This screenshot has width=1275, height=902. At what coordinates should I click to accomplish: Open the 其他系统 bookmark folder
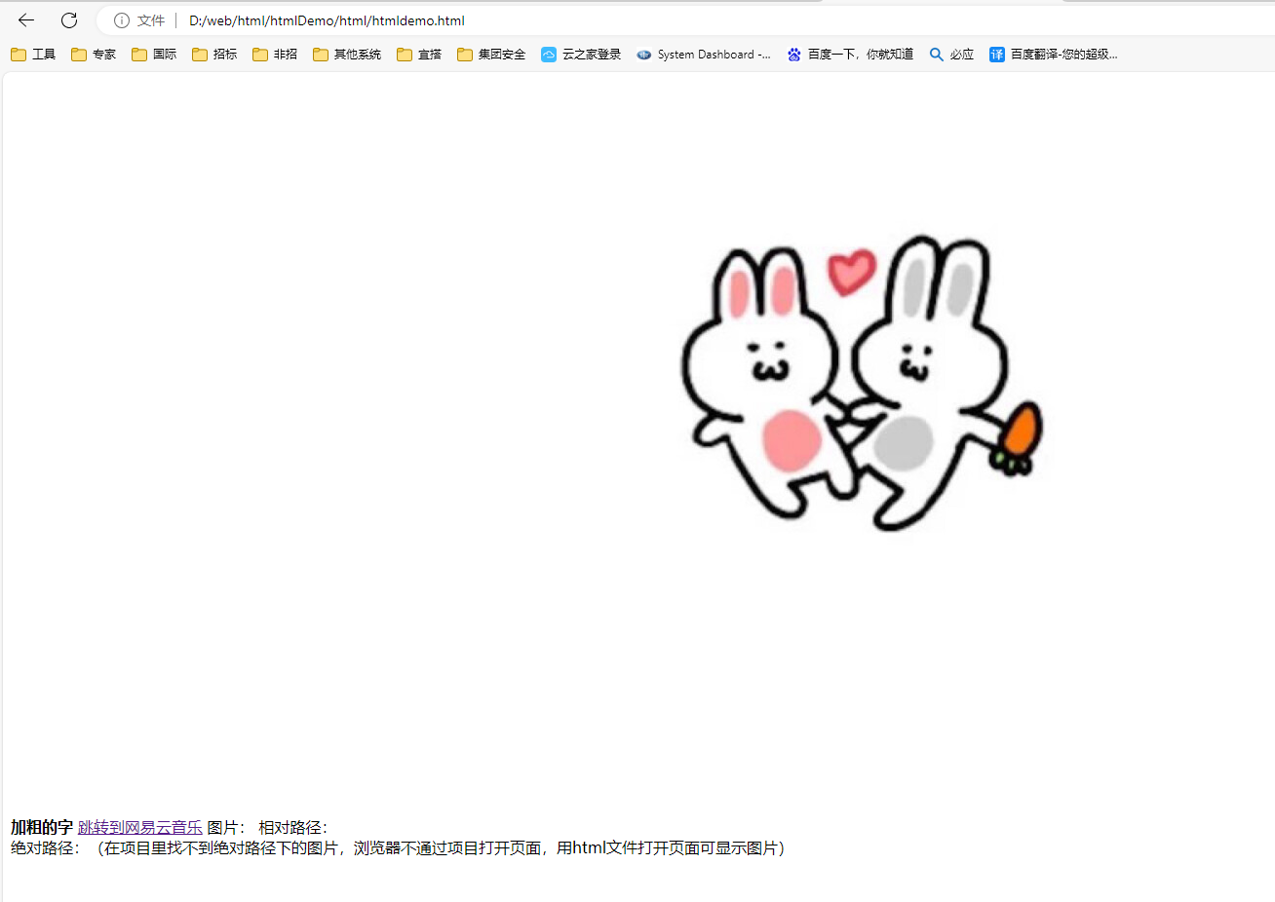(x=347, y=55)
